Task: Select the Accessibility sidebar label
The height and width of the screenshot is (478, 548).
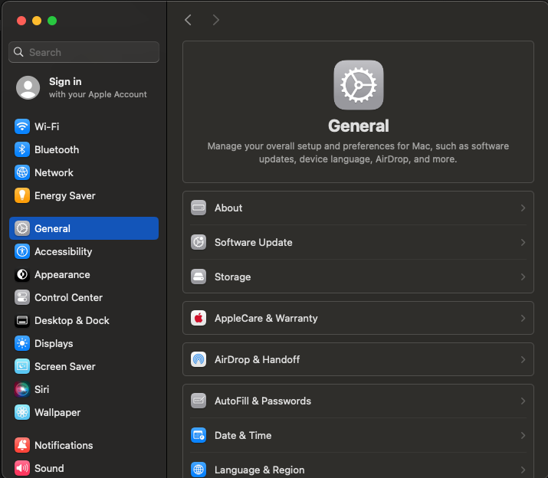Action: tap(64, 251)
